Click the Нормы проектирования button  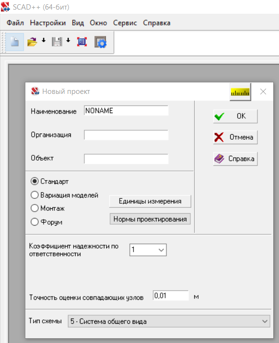pos(150,219)
